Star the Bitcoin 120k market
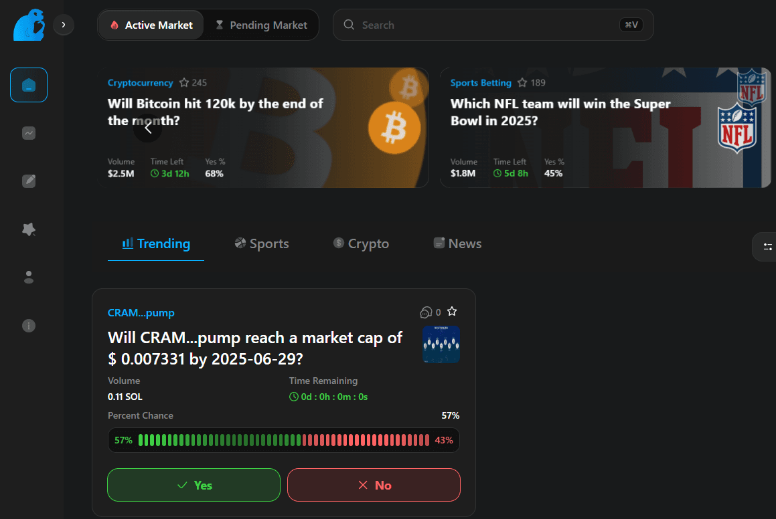776x519 pixels. pos(185,83)
